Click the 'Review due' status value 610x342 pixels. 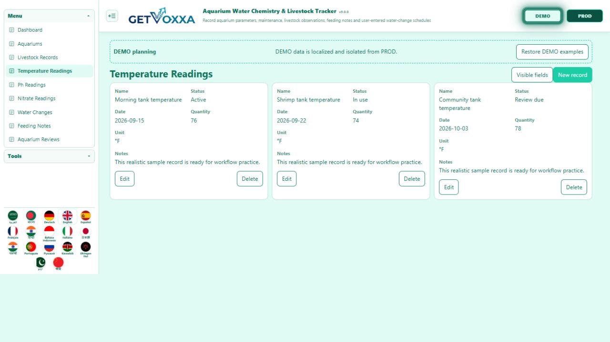coord(529,100)
